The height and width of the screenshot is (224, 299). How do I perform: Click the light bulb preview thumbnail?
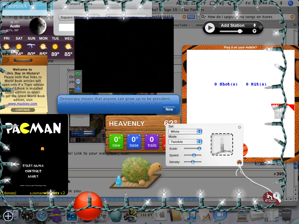pyautogui.click(x=222, y=144)
